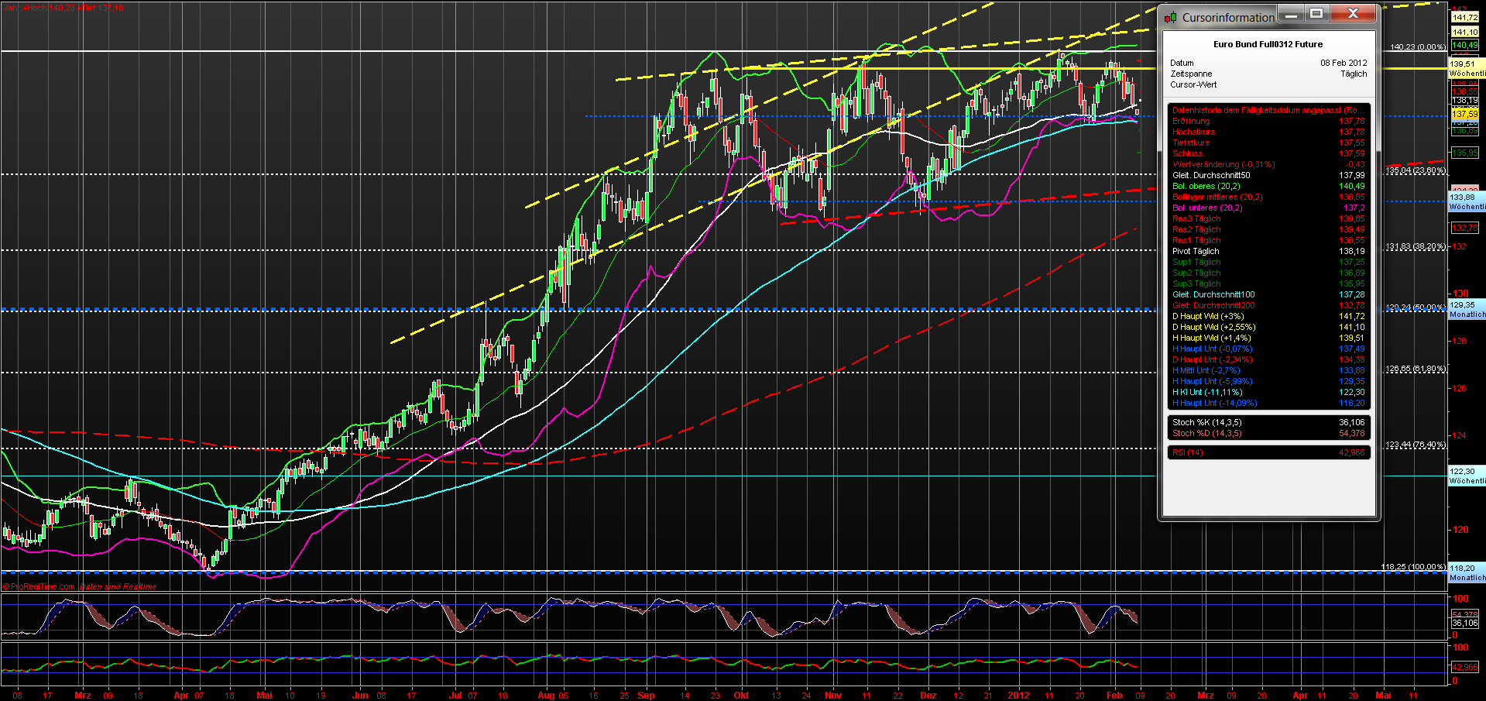Click the 'Gleit. Durchschnitt100' row
Image resolution: width=1486 pixels, height=701 pixels.
point(1268,294)
